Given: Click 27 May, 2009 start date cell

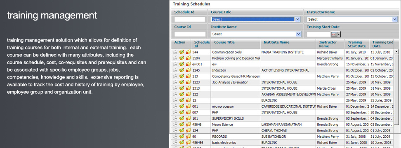Looking at the screenshot, I should 357,94.
